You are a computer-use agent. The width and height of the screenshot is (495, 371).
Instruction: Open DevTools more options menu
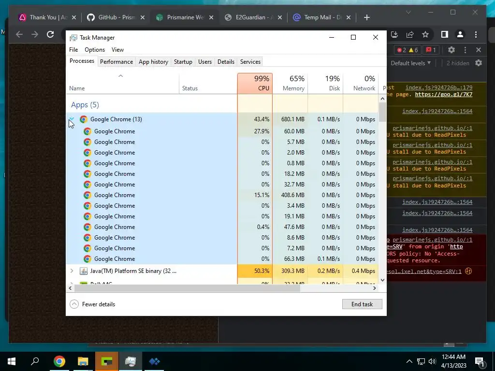465,50
